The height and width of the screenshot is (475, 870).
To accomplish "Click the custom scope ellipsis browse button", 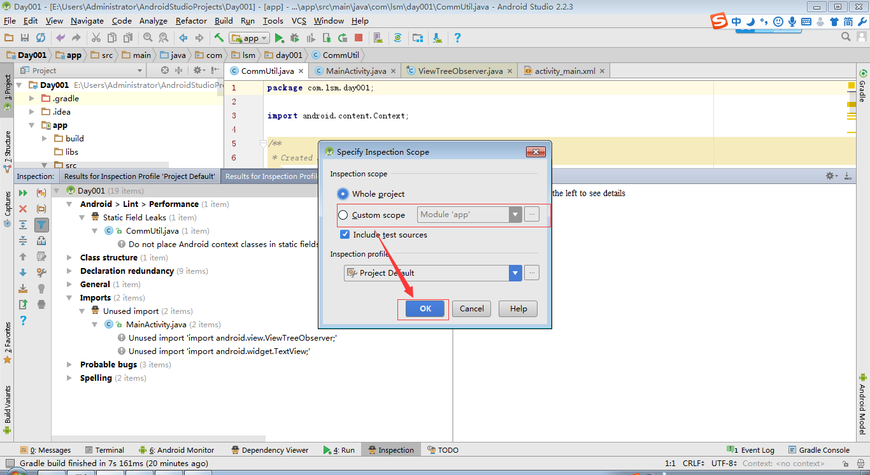I will pos(532,215).
